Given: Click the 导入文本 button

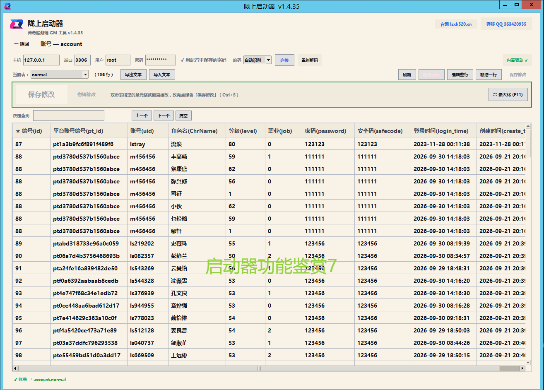Looking at the screenshot, I should (162, 75).
